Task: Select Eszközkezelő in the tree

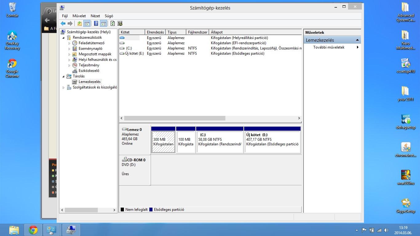Action: pos(89,71)
